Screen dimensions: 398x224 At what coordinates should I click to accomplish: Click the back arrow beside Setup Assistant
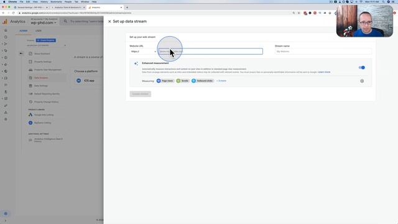click(x=21, y=54)
